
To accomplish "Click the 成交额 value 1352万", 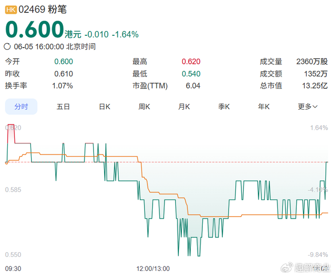I will tap(316, 74).
